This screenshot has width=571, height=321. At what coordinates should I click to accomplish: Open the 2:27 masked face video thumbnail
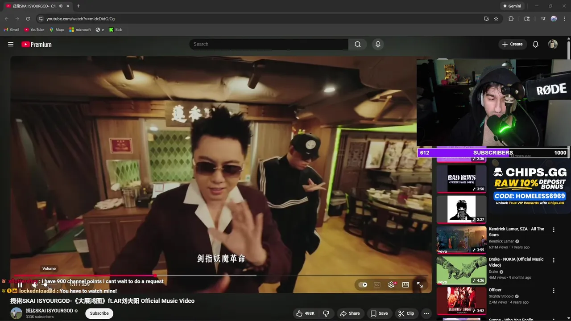click(x=461, y=209)
